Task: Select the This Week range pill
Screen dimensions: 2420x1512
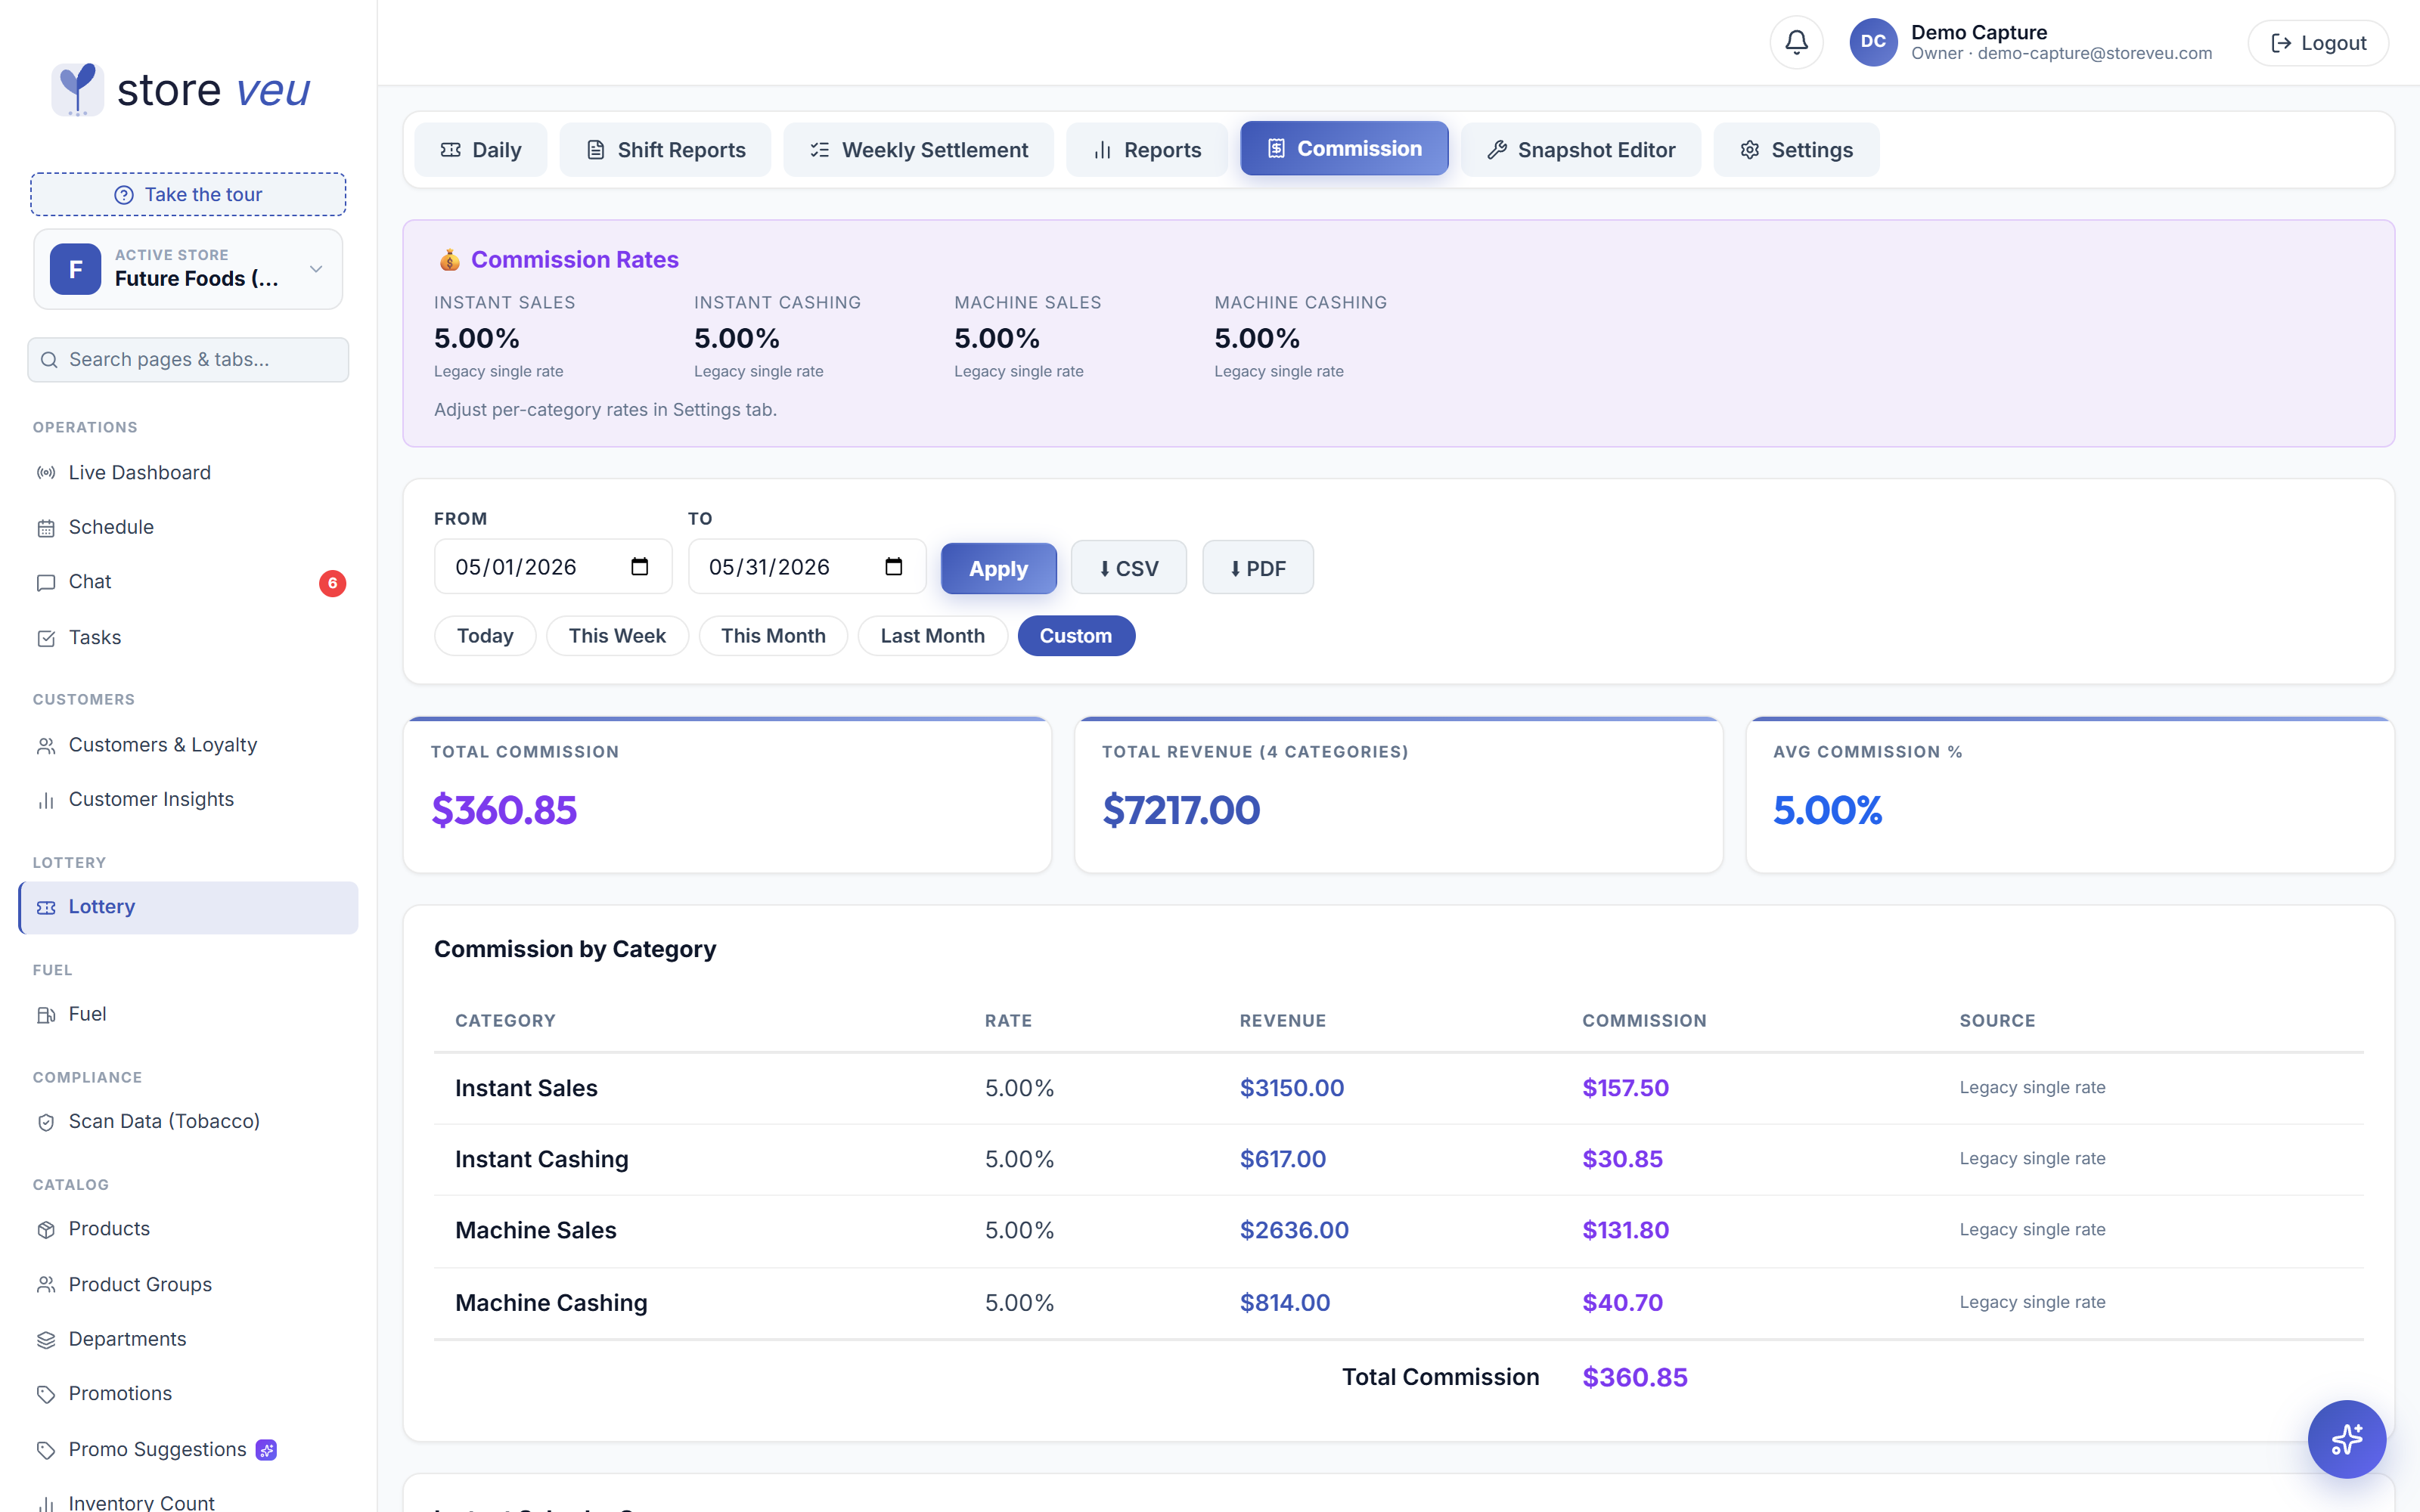Action: tap(617, 636)
